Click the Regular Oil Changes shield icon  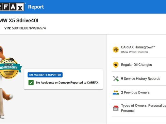(x=116, y=65)
